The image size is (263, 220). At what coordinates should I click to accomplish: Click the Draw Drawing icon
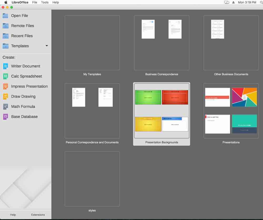coord(5,96)
